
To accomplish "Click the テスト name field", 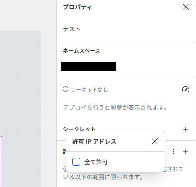I will click(72, 29).
